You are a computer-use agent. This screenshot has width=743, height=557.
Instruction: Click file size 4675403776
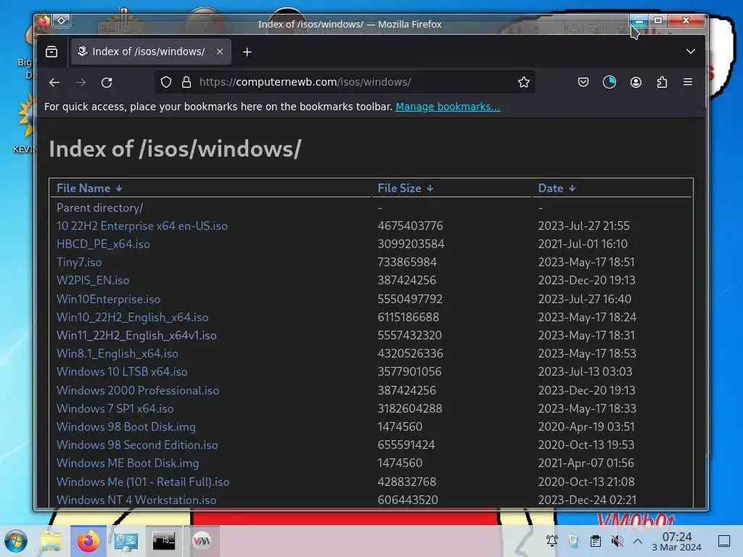pyautogui.click(x=410, y=226)
